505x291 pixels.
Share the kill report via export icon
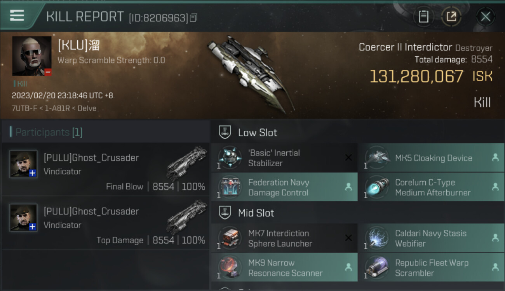[451, 16]
